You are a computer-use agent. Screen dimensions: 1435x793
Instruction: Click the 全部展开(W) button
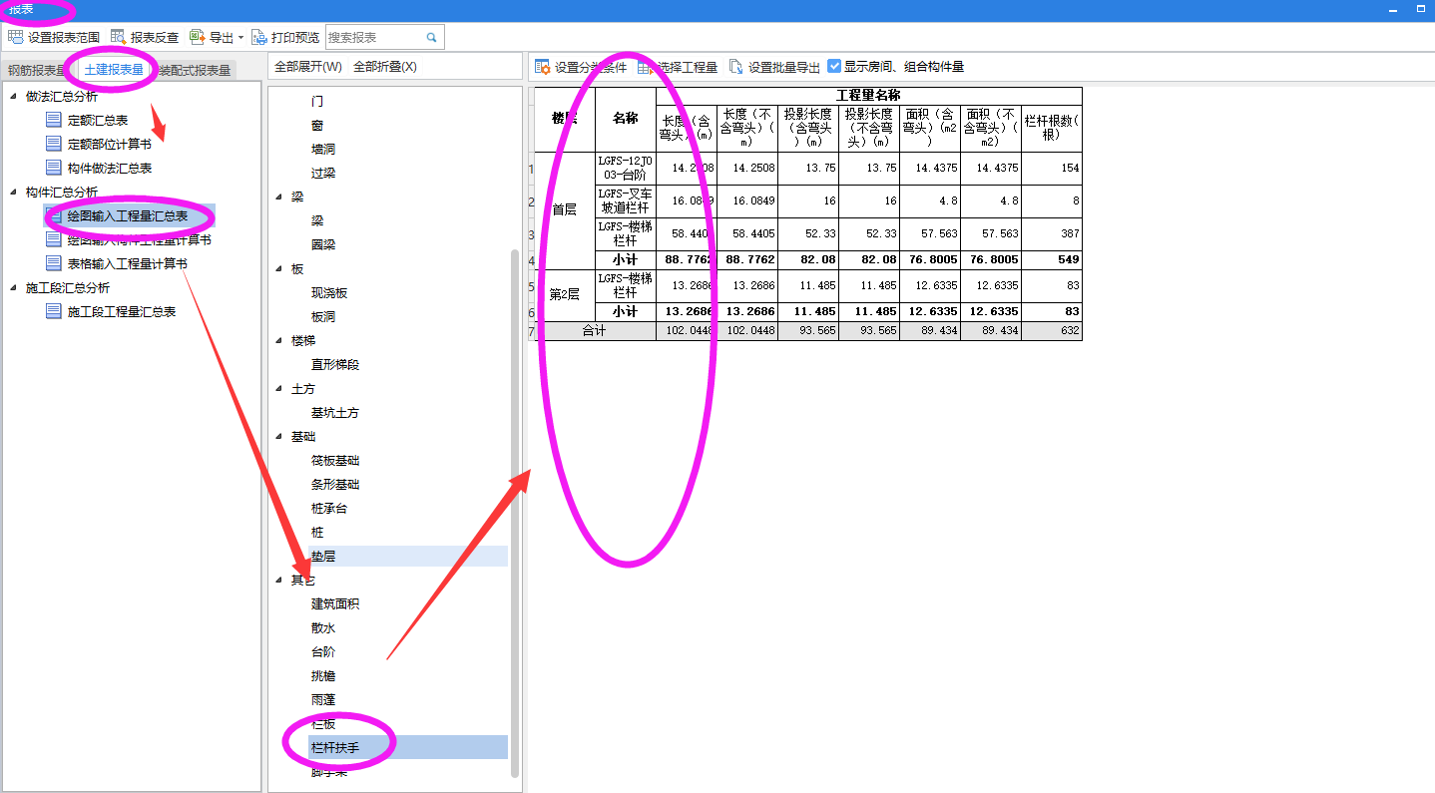308,67
